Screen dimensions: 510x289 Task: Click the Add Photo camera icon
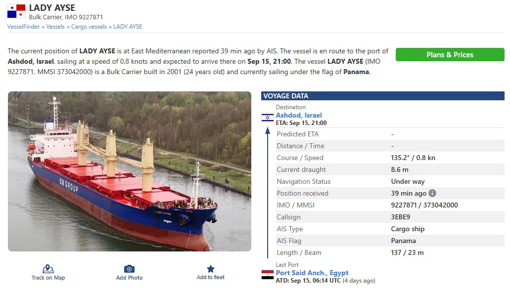pyautogui.click(x=129, y=269)
